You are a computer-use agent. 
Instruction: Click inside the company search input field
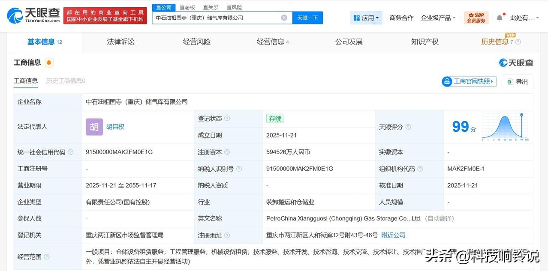[214, 18]
